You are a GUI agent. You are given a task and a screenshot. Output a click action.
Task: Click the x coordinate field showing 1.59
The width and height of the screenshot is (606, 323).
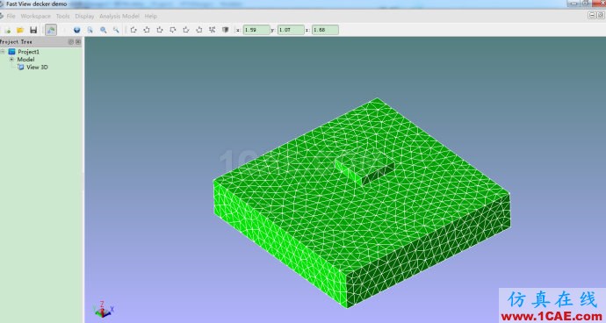(x=256, y=30)
